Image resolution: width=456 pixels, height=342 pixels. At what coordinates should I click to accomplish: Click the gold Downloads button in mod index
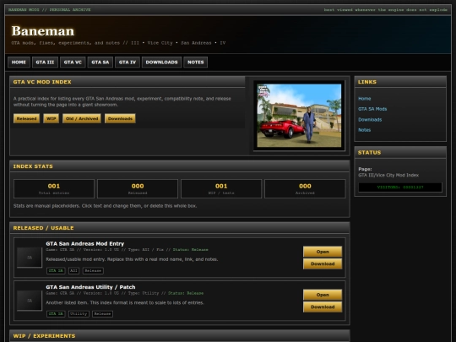click(x=120, y=119)
